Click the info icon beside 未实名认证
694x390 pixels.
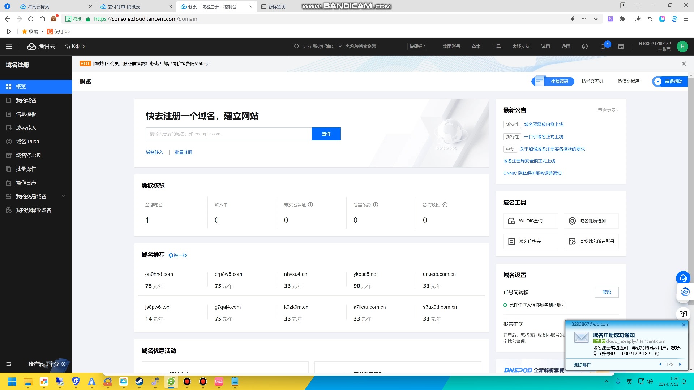pyautogui.click(x=310, y=205)
